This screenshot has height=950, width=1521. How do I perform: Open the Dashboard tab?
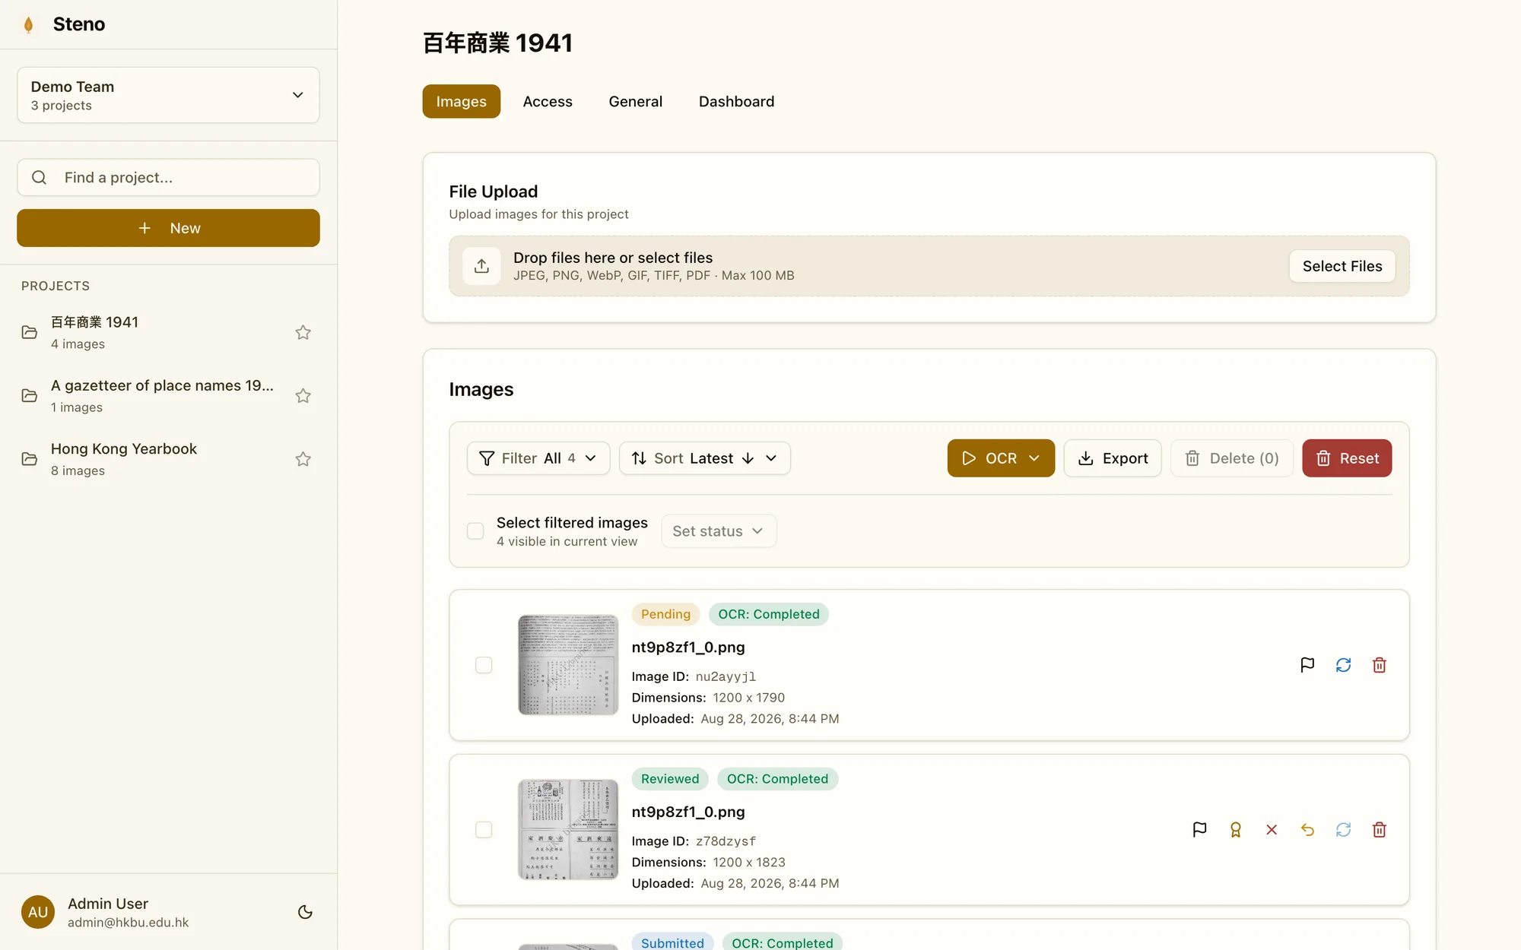[736, 101]
